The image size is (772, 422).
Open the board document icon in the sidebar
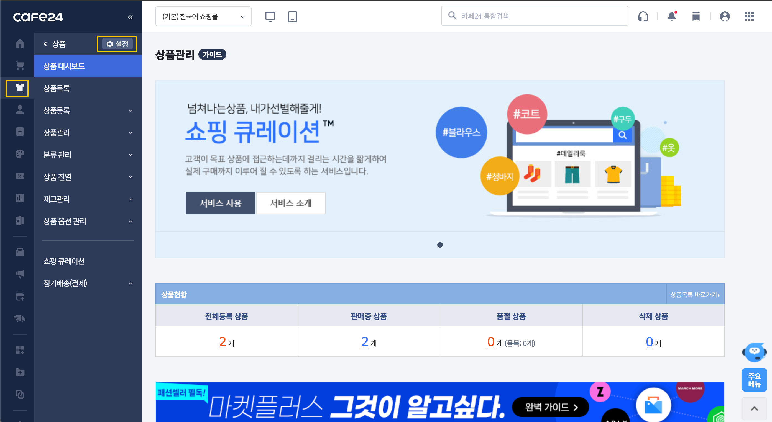[x=20, y=132]
